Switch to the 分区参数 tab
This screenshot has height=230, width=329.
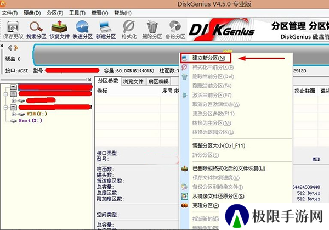[x=108, y=81]
